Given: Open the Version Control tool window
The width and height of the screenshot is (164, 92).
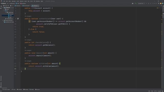Looking at the screenshot, I should click(6, 89).
